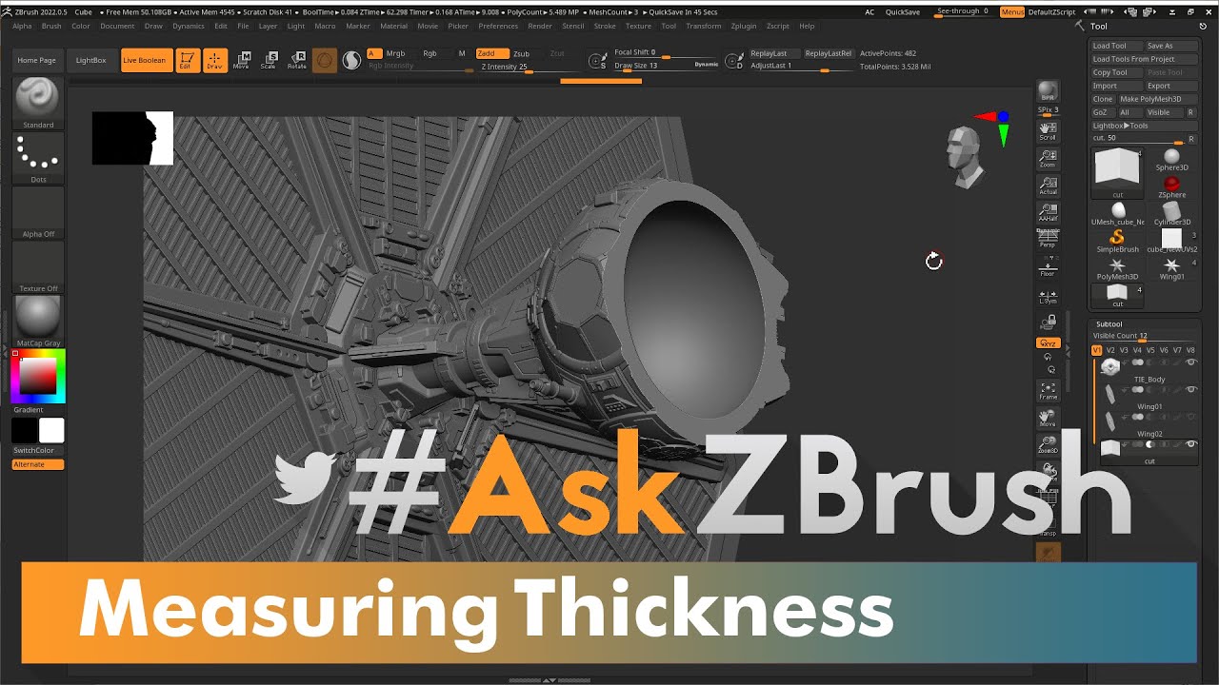Screen dimensions: 1219x685
Task: Pick a color in color picker square
Action: [37, 377]
